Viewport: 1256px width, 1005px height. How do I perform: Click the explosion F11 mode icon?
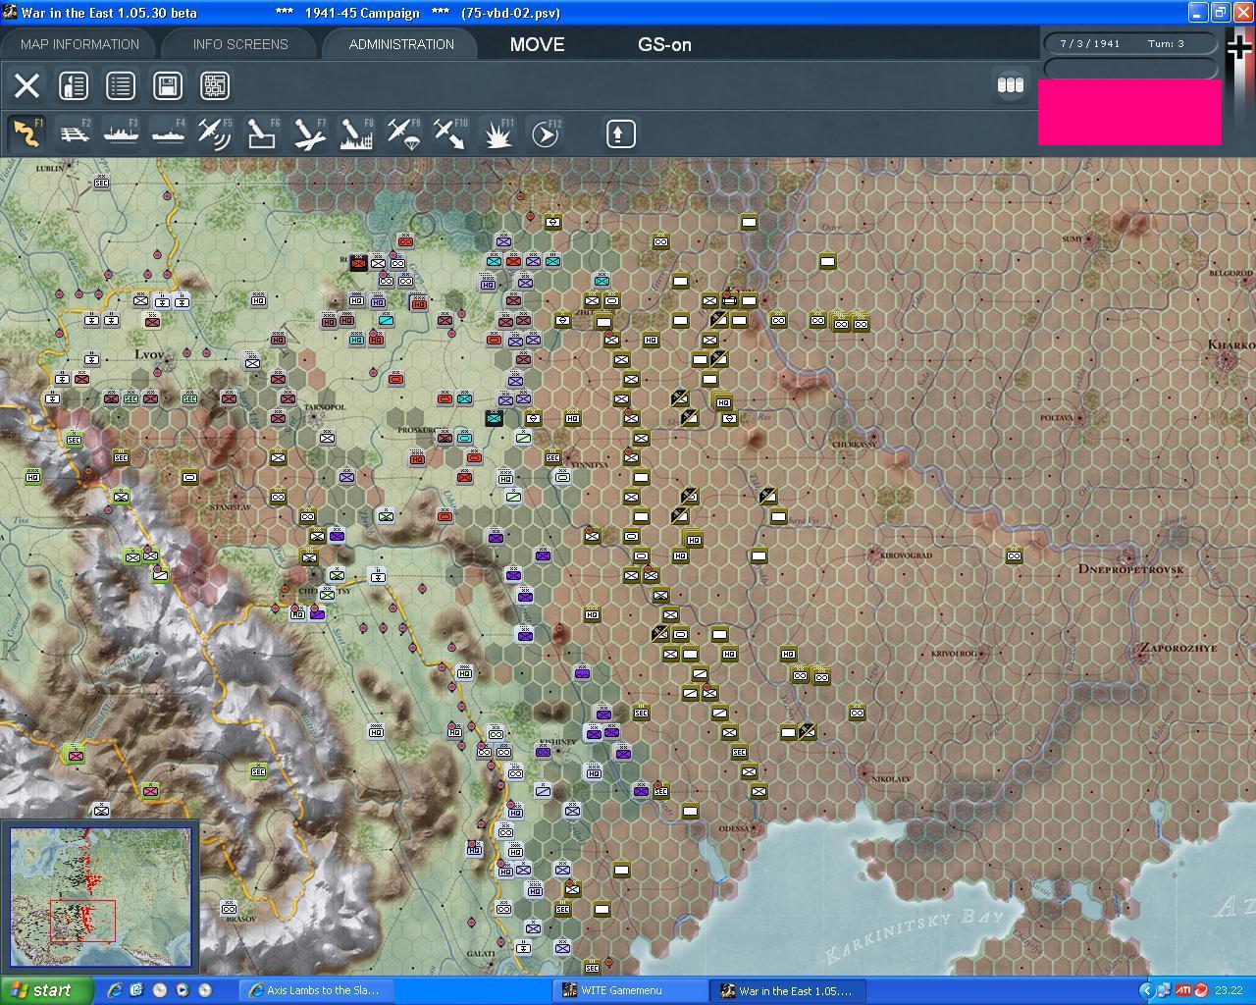pos(498,133)
